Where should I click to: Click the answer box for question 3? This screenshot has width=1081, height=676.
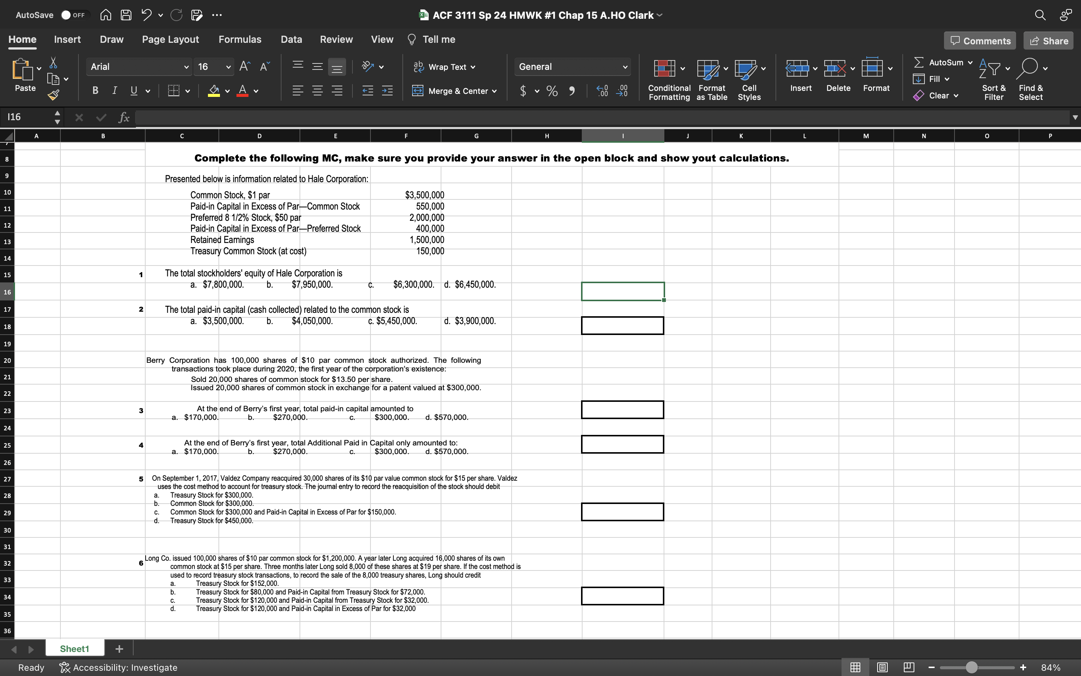point(622,409)
